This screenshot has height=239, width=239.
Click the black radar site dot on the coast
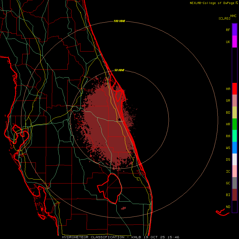pyautogui.click(x=119, y=119)
